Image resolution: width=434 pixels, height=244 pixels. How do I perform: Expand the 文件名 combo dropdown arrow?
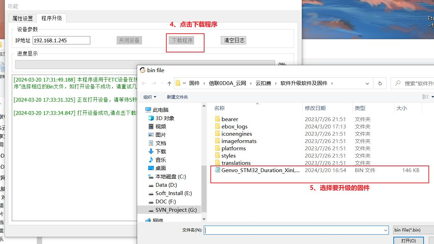pyautogui.click(x=386, y=230)
